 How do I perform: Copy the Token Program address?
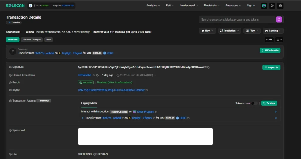point(156,112)
